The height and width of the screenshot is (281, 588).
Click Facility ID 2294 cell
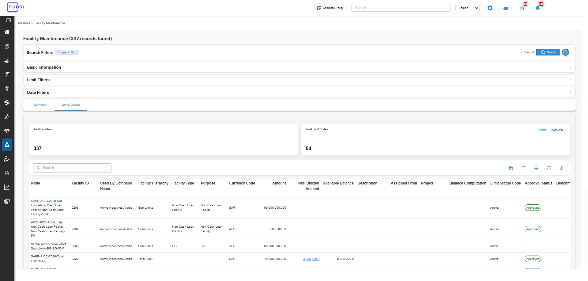coord(75,229)
